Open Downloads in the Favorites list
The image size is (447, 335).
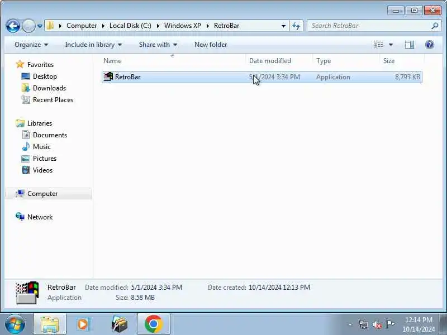pyautogui.click(x=49, y=88)
